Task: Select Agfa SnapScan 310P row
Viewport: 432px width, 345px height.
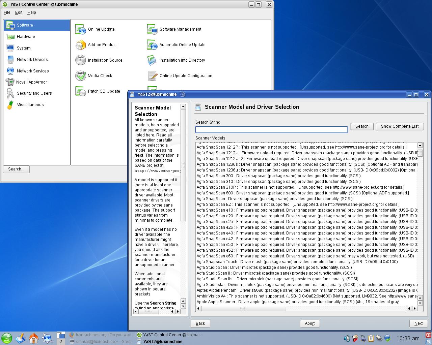Action: (x=306, y=187)
